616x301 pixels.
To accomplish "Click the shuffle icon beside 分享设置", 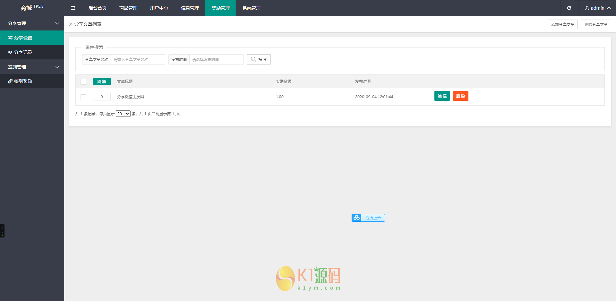I will pos(10,38).
